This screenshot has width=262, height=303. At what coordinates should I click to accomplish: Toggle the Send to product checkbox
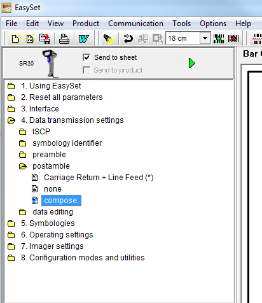(x=86, y=70)
